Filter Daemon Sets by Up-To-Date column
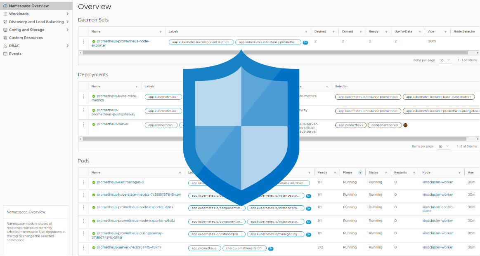This screenshot has height=256, width=480. [420, 32]
